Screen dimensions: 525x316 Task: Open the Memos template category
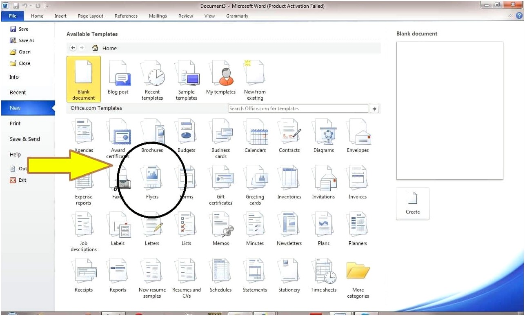click(220, 229)
